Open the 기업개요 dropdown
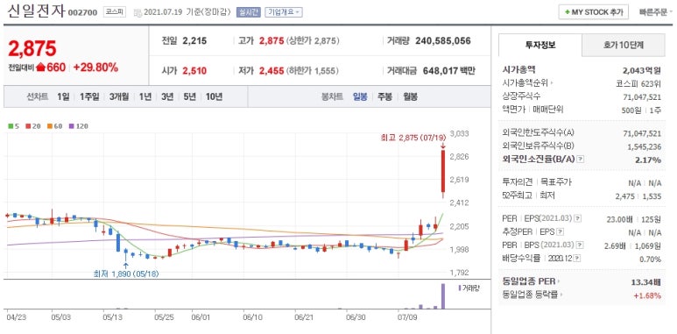This screenshot has width=677, height=334. 284,12
